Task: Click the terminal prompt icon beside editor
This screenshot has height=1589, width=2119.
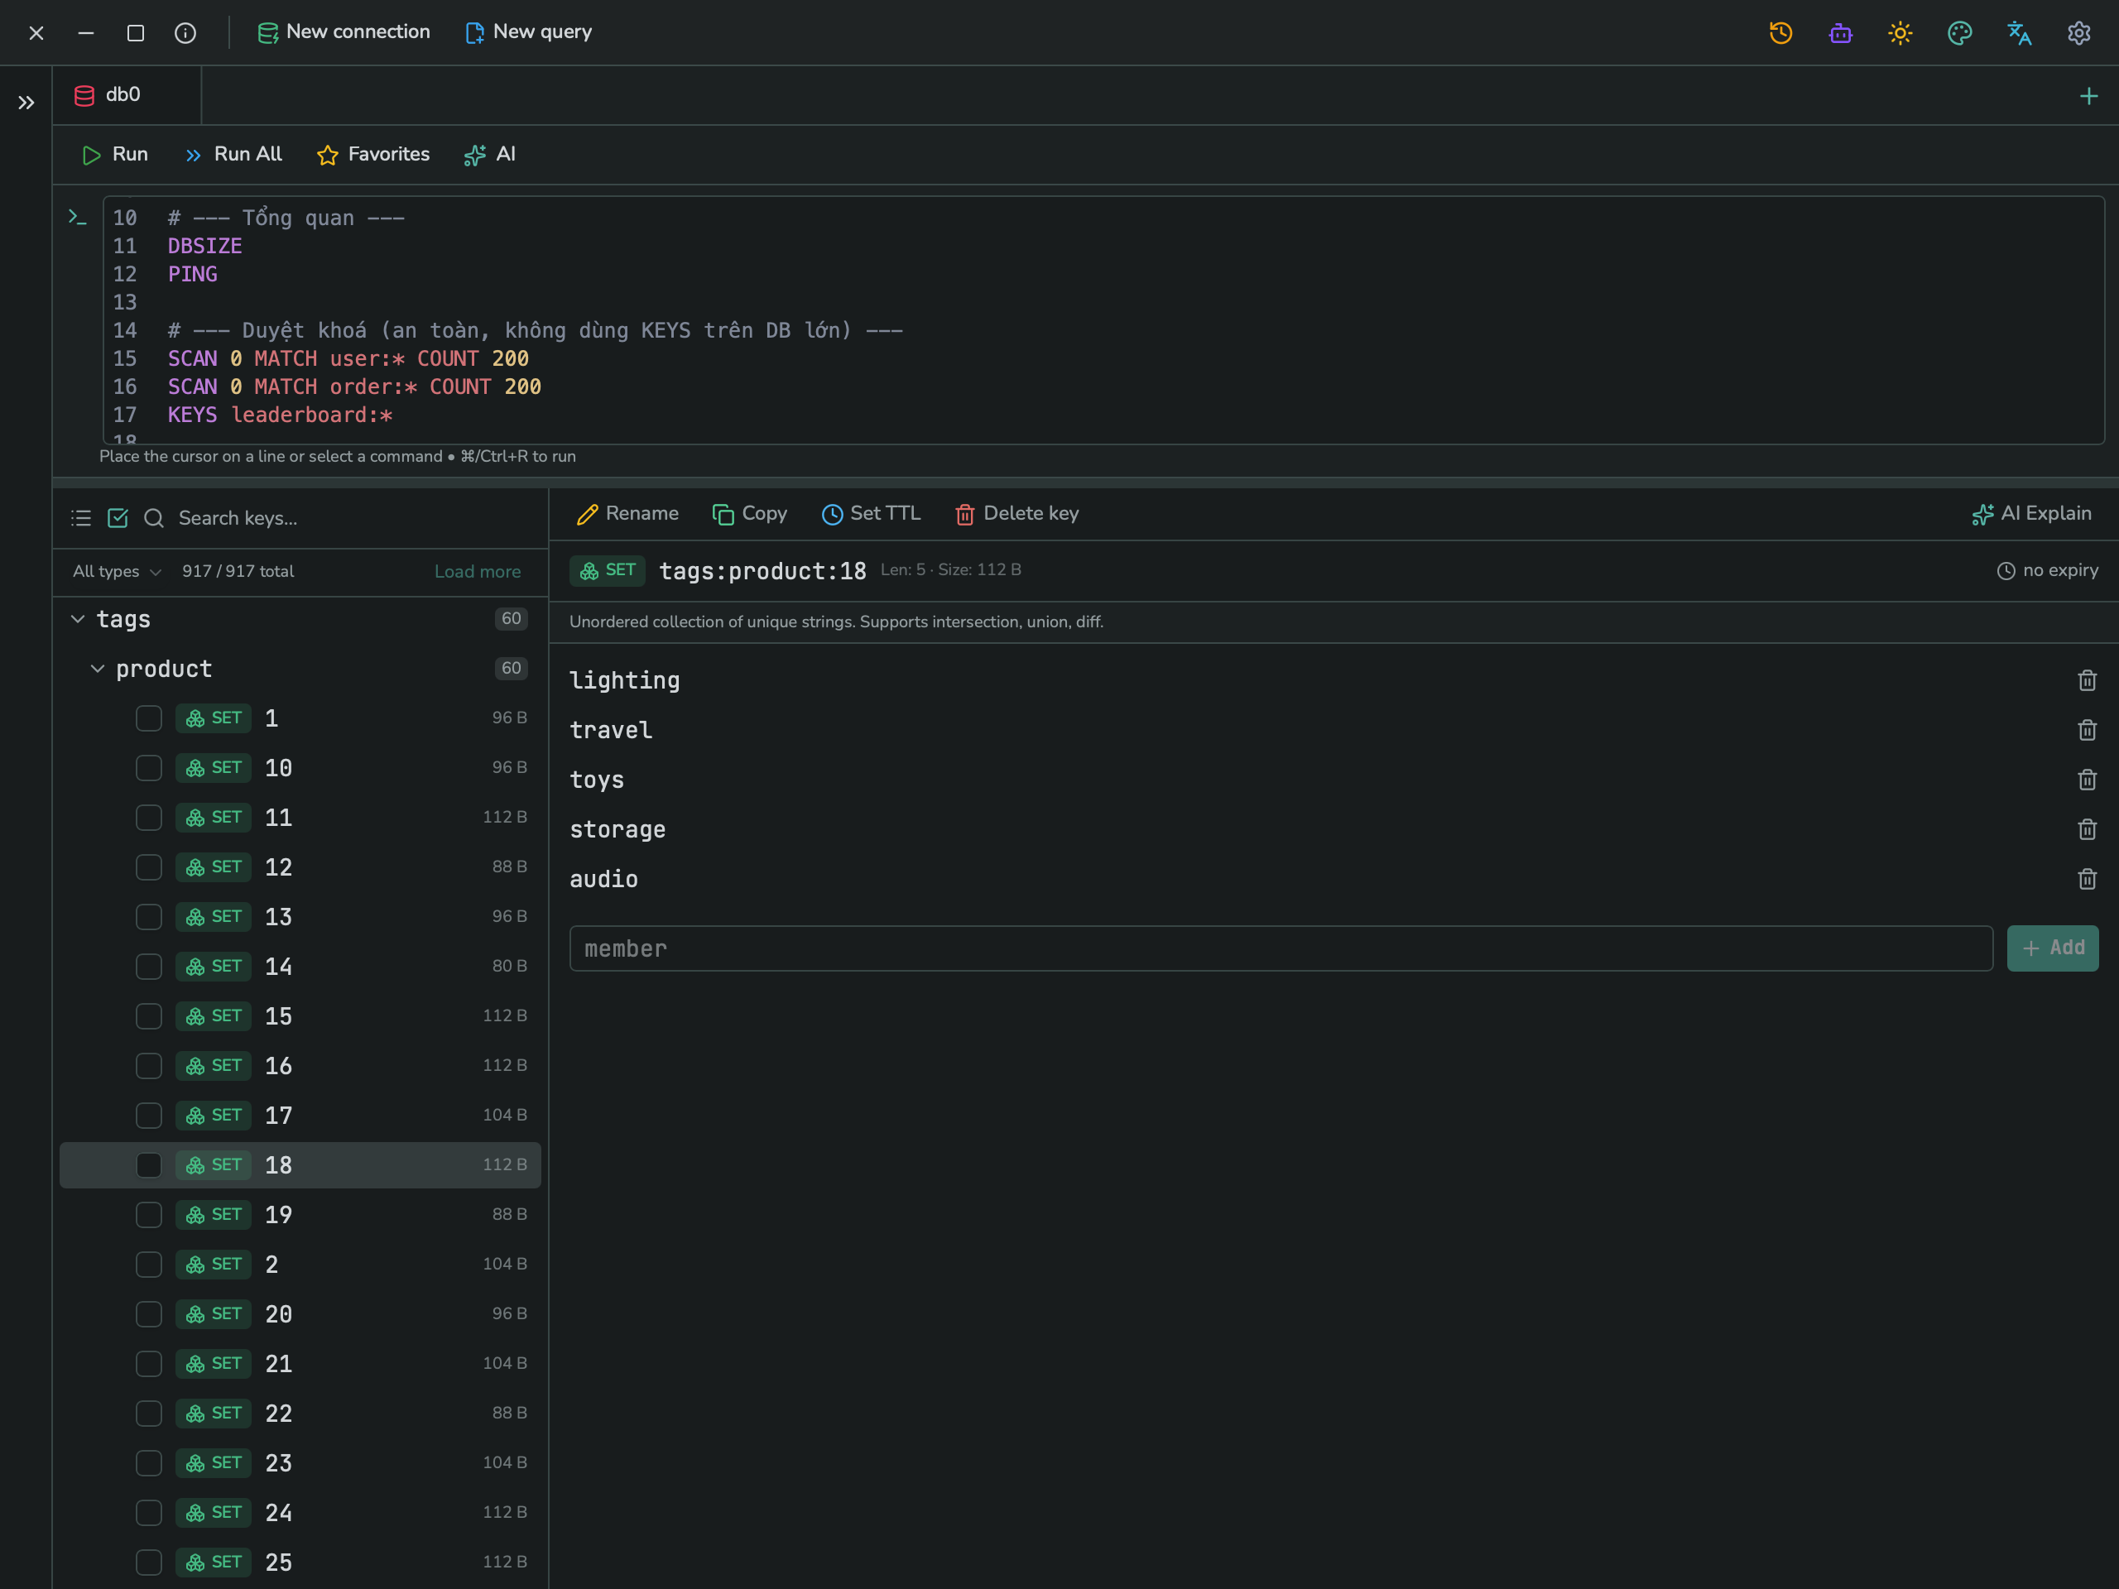Action: click(x=78, y=218)
